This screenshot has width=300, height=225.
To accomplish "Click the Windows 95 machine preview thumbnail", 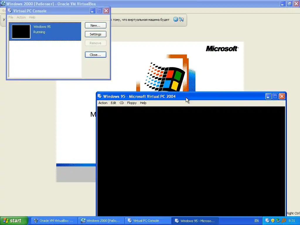I will (x=21, y=32).
